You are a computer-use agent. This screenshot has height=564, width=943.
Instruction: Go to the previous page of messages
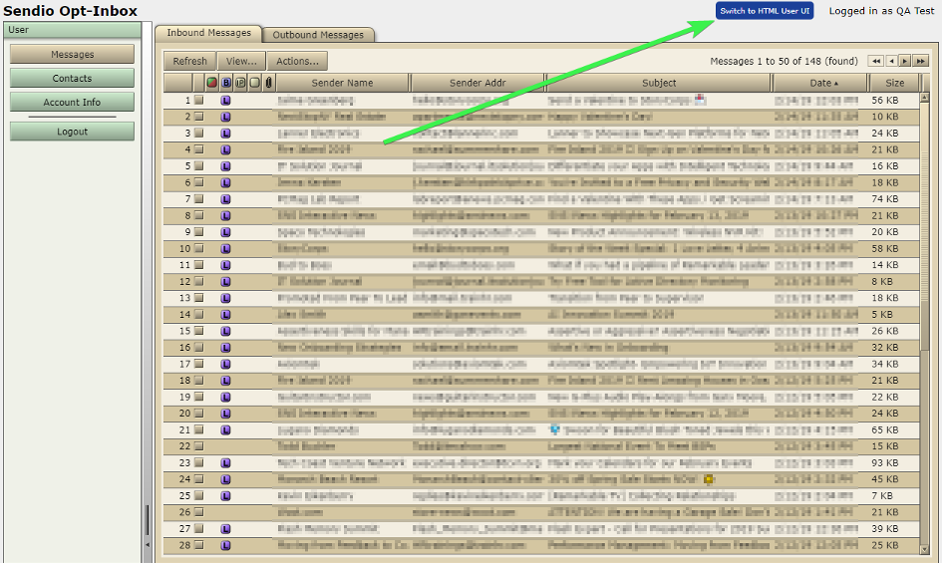click(x=891, y=61)
